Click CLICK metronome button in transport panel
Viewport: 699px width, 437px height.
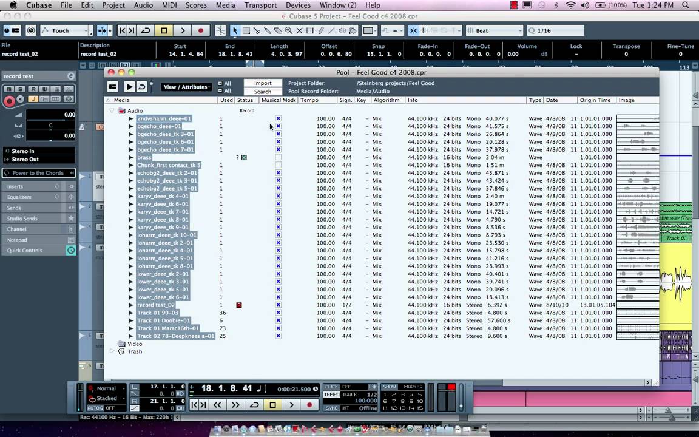332,387
